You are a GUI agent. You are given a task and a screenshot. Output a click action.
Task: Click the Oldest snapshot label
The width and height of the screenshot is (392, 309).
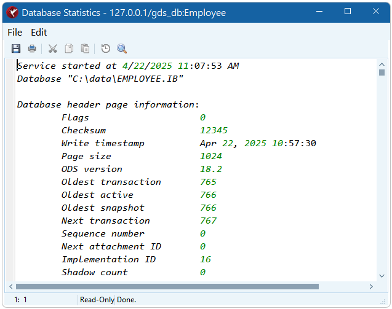[x=103, y=208]
